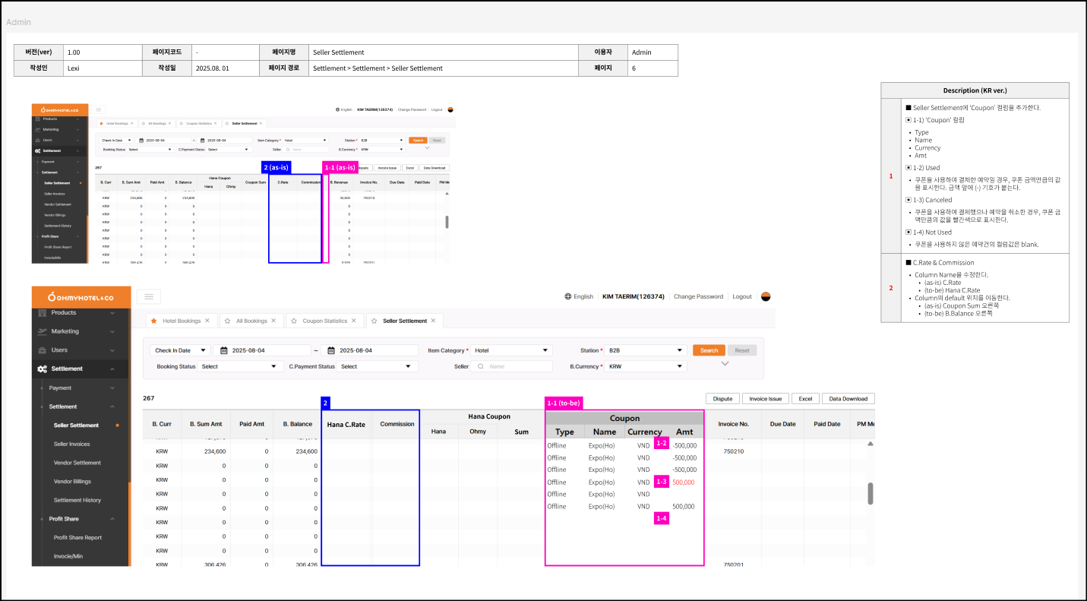The height and width of the screenshot is (601, 1087).
Task: Click the round profile avatar in the to-be mockup
Action: click(766, 296)
